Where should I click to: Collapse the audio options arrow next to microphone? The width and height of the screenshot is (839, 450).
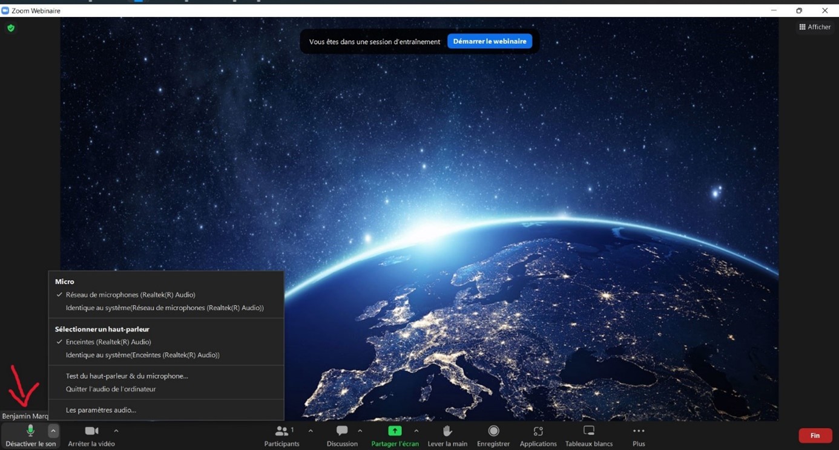53,431
